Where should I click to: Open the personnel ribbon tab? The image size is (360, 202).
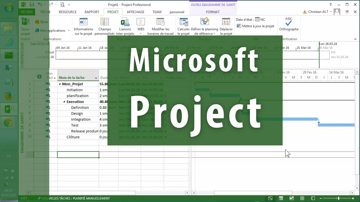point(177,12)
